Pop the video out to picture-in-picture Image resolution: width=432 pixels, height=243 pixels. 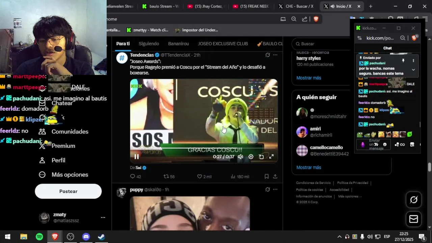pyautogui.click(x=261, y=157)
